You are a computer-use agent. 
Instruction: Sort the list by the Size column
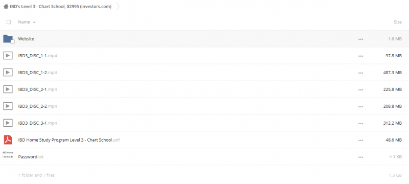(398, 22)
